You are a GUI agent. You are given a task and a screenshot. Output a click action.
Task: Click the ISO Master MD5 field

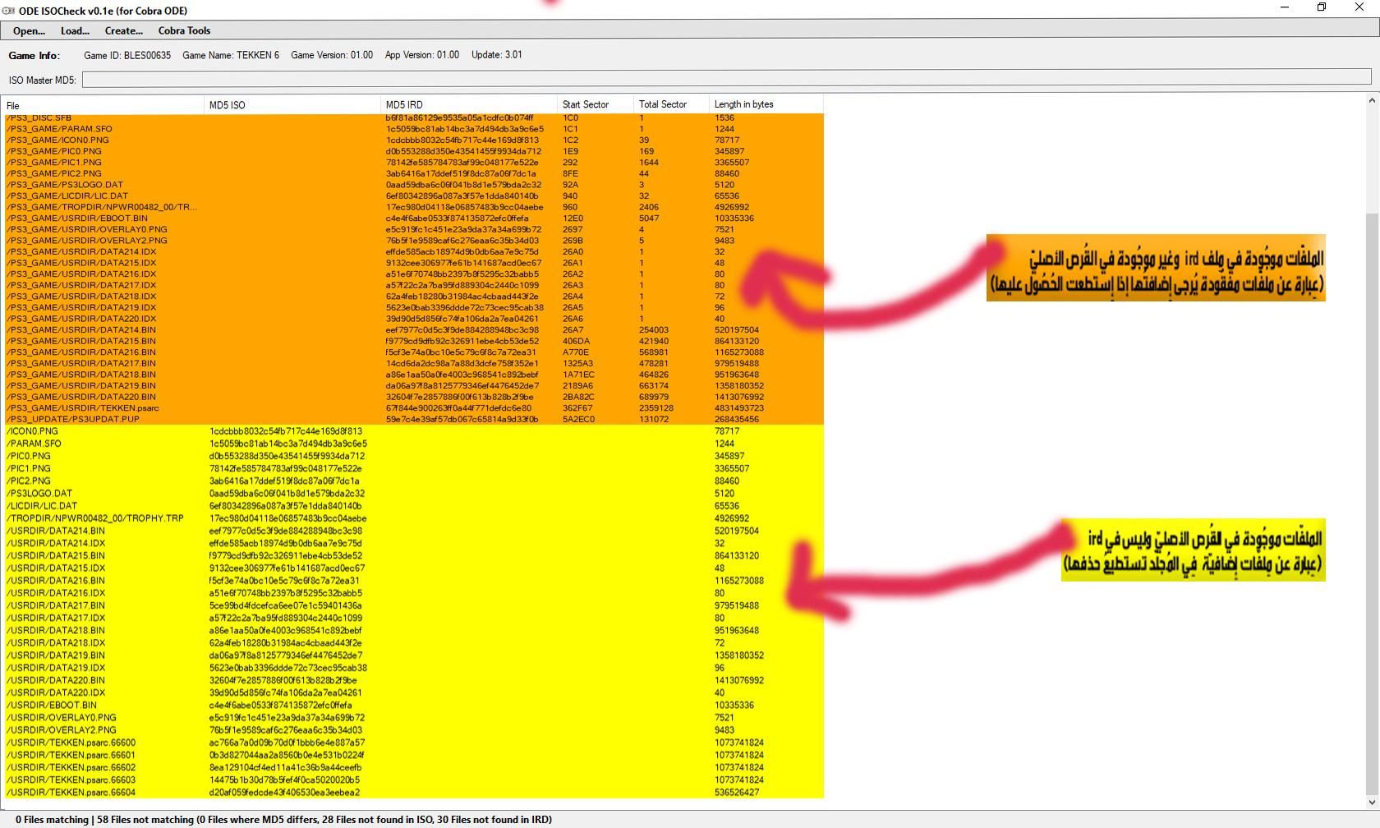pos(726,79)
